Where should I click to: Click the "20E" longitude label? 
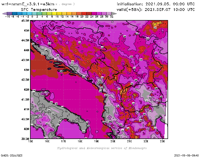click(113, 141)
